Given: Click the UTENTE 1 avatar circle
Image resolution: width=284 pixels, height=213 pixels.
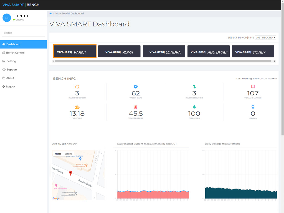Looking at the screenshot, I should (x=7, y=18).
